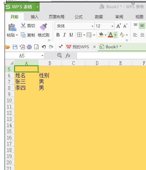Toggle top vertical alignment icon

[x=136, y=25]
